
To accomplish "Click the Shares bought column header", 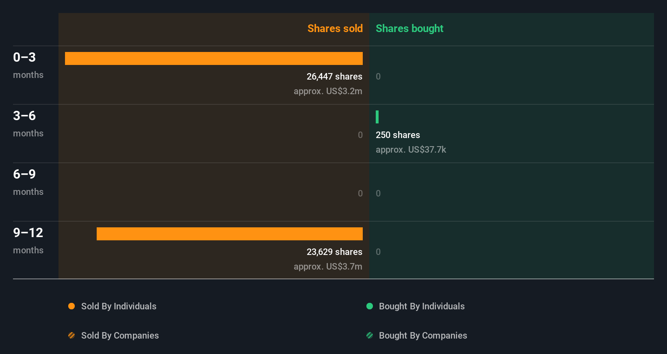I will 409,28.
